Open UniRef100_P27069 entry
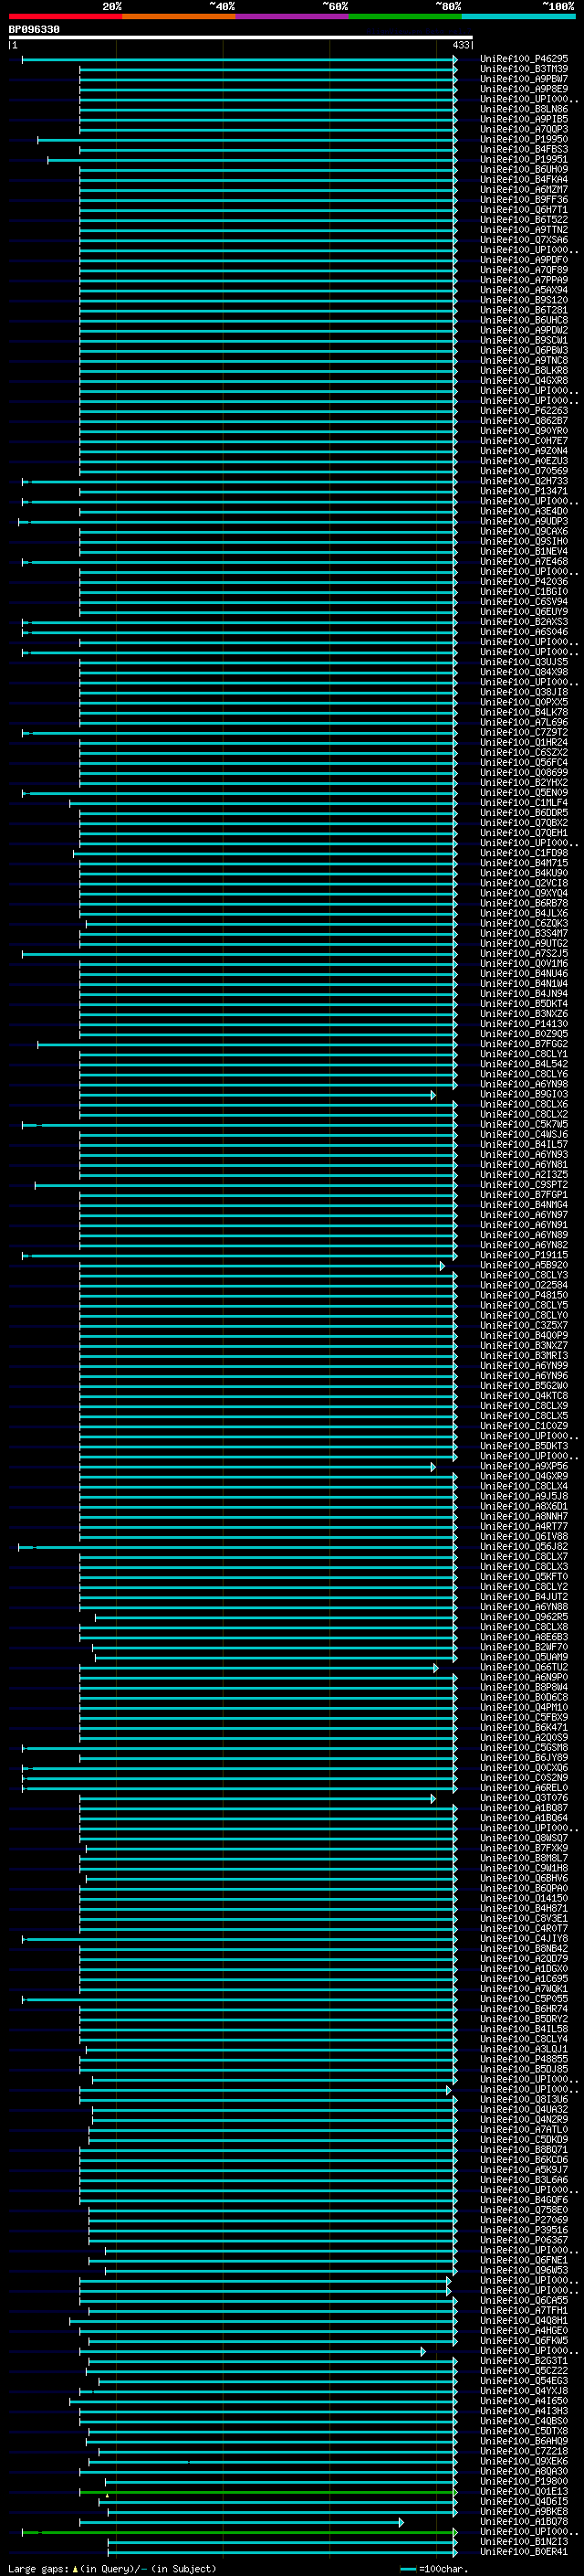Viewport: 584px width, 2576px height. click(524, 2220)
